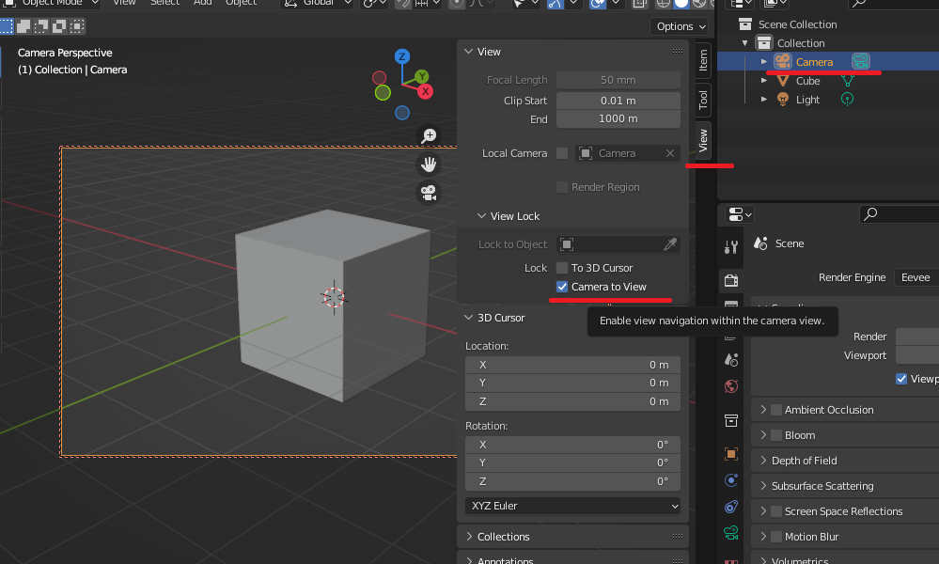This screenshot has height=564, width=939.
Task: Click the Focal Length 50 mm field
Action: (618, 80)
